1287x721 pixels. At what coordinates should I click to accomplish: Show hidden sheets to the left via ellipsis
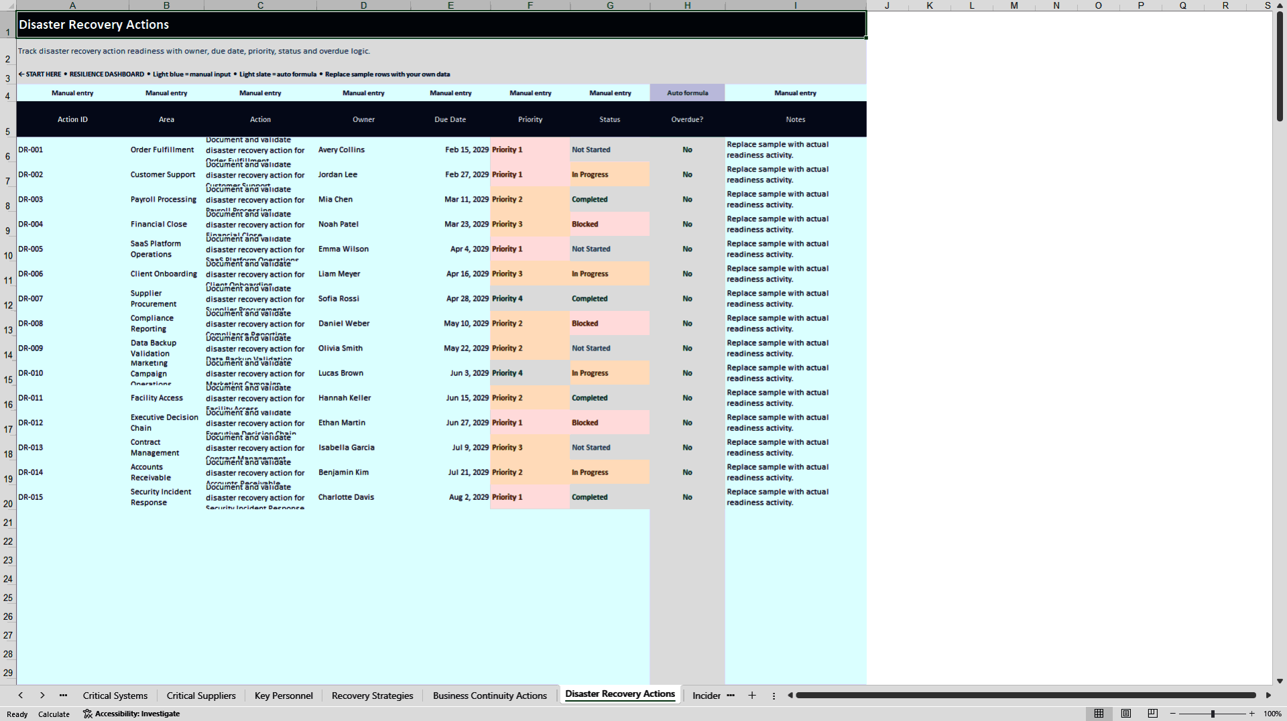pos(63,696)
